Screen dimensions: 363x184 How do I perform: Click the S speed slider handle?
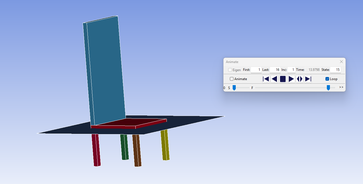click(234, 88)
